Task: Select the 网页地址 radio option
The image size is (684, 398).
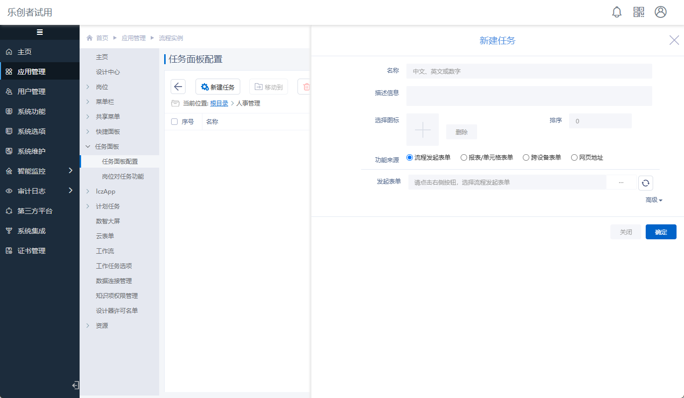Action: coord(574,158)
